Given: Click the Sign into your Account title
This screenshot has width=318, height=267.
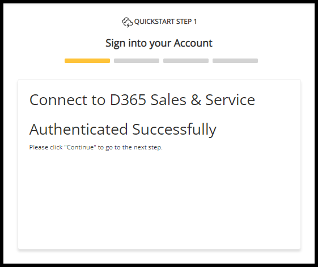Looking at the screenshot, I should point(159,43).
